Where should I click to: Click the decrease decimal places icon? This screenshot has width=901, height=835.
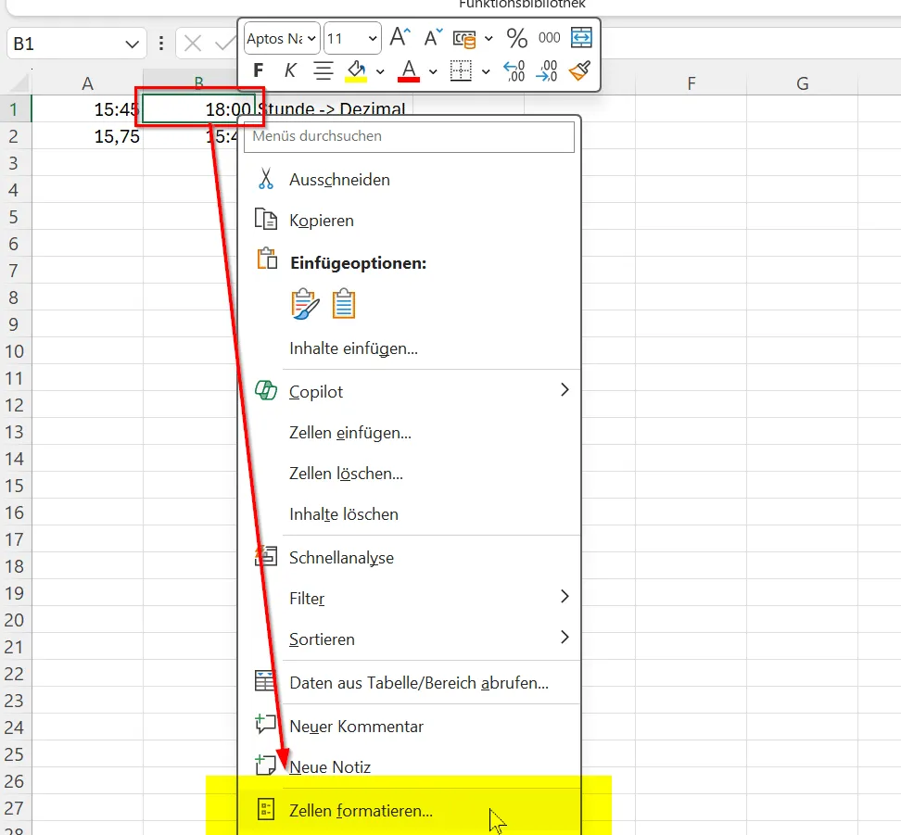pos(548,70)
